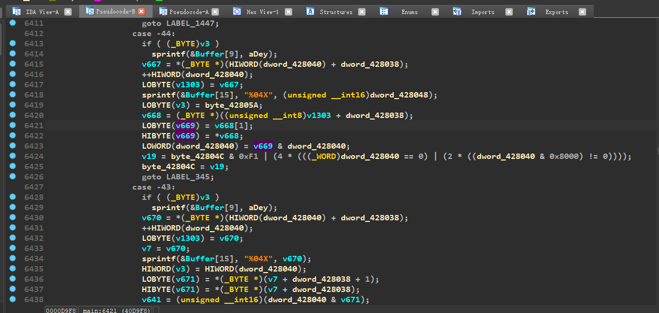659x313 pixels.
Task: Click line number 6412 in gutter
Action: click(x=34, y=33)
